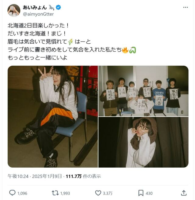The height and width of the screenshot is (200, 195).
Task: Bookmark the post with bookmark icon
Action: 141,193
